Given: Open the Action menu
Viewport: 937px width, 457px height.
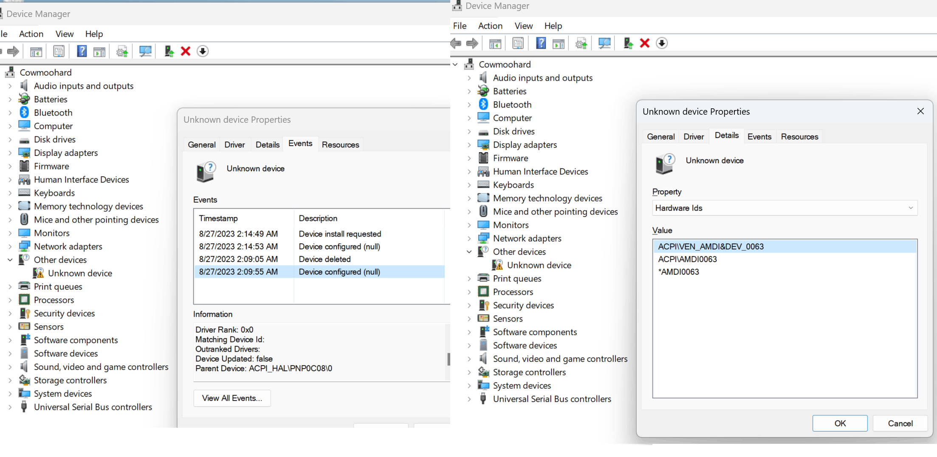Looking at the screenshot, I should coord(490,26).
